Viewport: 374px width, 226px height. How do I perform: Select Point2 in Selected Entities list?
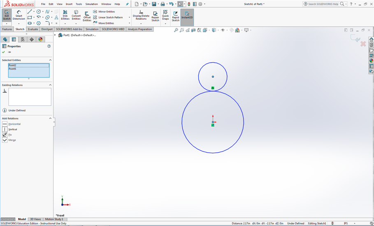pos(29,65)
